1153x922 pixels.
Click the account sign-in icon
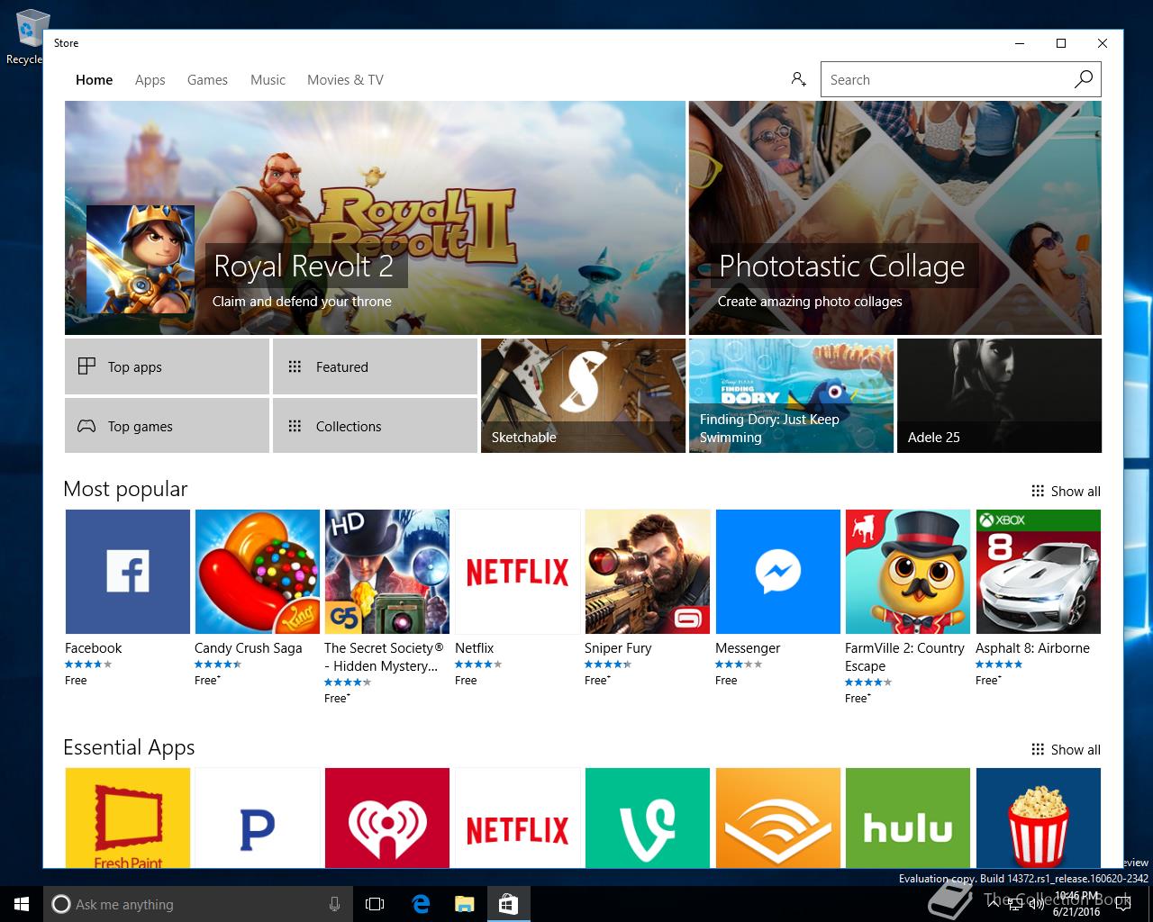pyautogui.click(x=798, y=79)
